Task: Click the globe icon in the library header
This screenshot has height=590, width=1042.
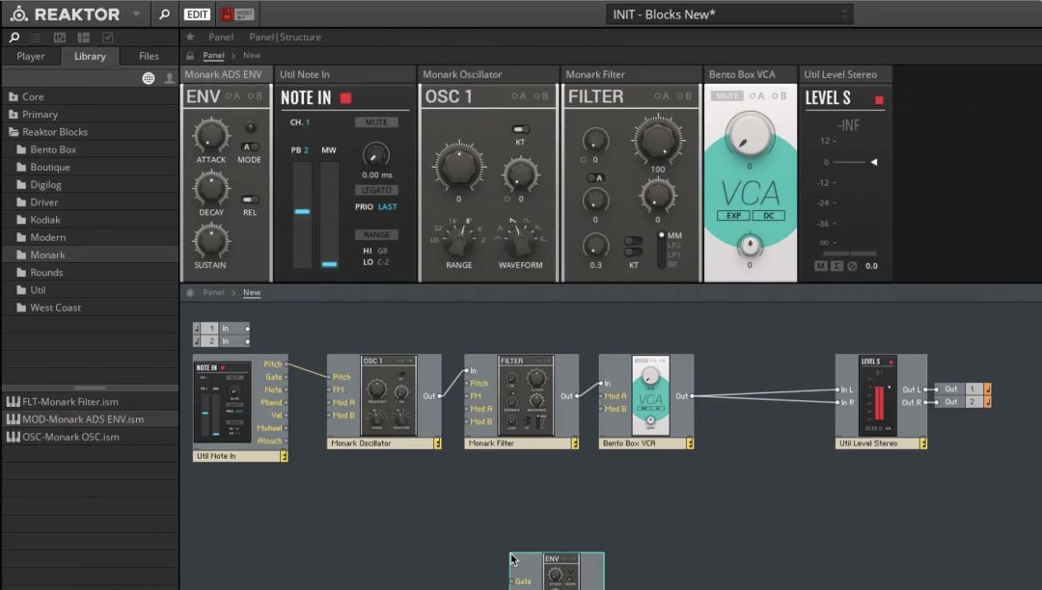Action: click(149, 78)
